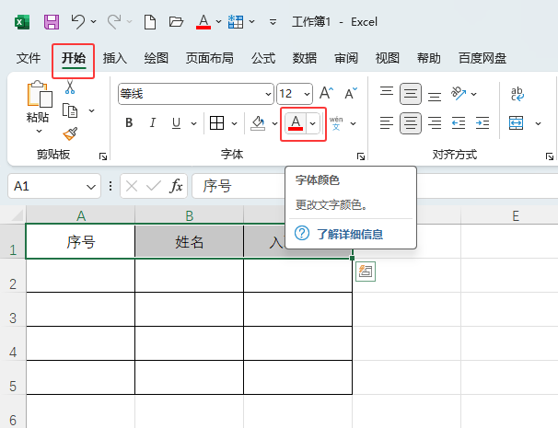
Task: Open the copy options dropdown arrow
Action: tap(91, 110)
